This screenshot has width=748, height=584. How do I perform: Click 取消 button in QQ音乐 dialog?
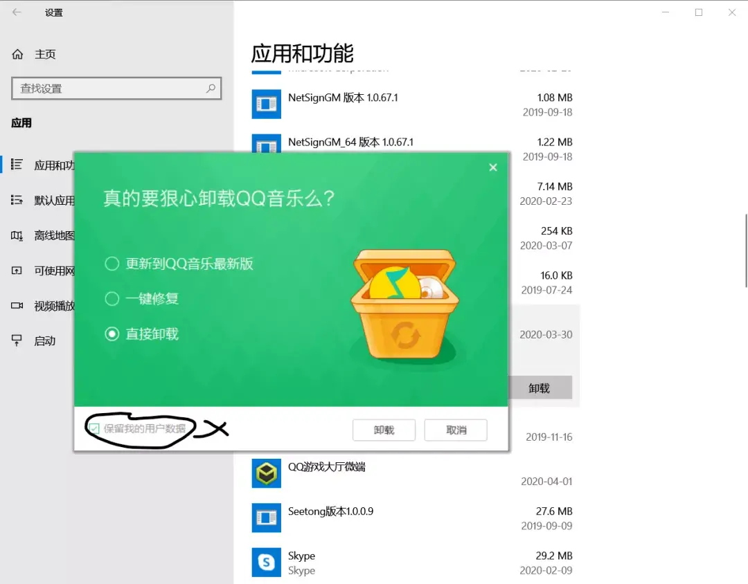(456, 430)
